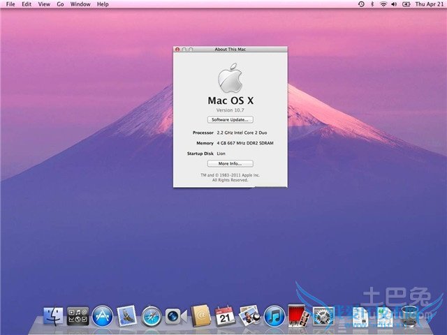Open iCal calendar in the dock
The image size is (447, 335).
pyautogui.click(x=224, y=316)
